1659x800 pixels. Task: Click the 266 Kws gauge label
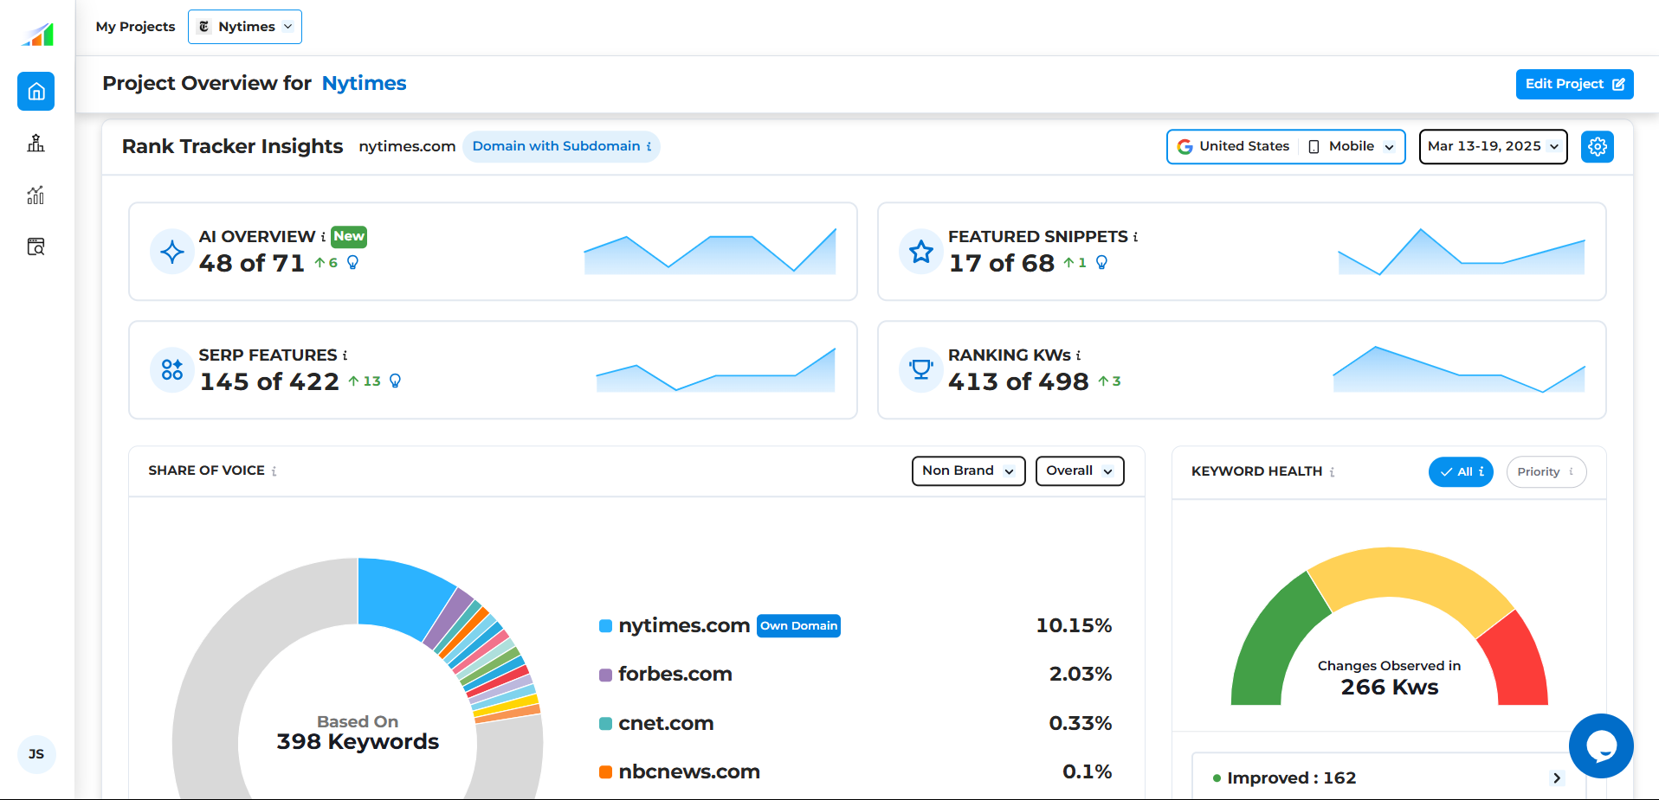1390,688
